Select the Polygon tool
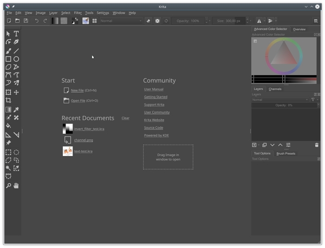 8,67
